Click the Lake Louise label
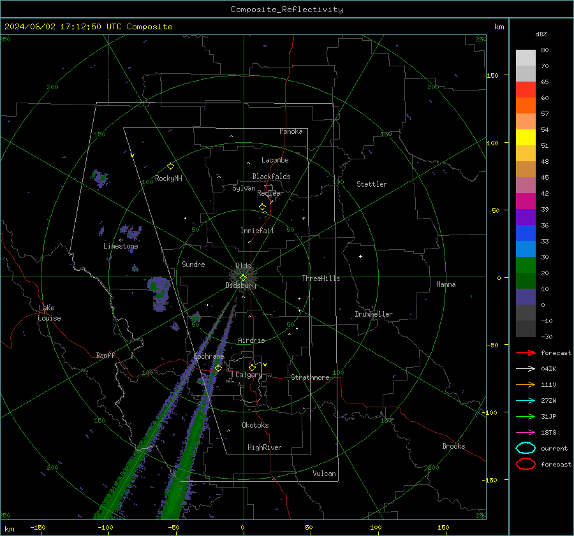Screen dimensions: 574x536 coord(49,313)
